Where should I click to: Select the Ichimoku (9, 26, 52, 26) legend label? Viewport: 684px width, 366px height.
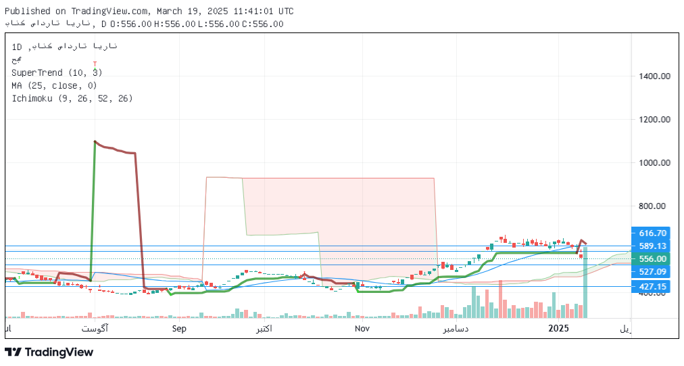tap(72, 99)
